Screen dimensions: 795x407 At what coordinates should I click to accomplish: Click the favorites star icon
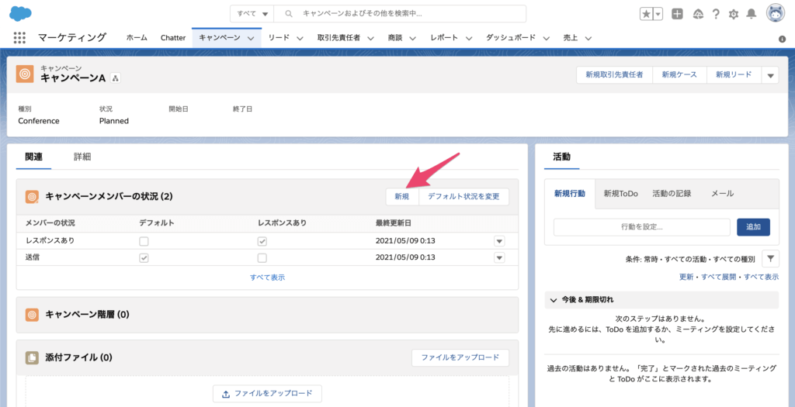[646, 14]
